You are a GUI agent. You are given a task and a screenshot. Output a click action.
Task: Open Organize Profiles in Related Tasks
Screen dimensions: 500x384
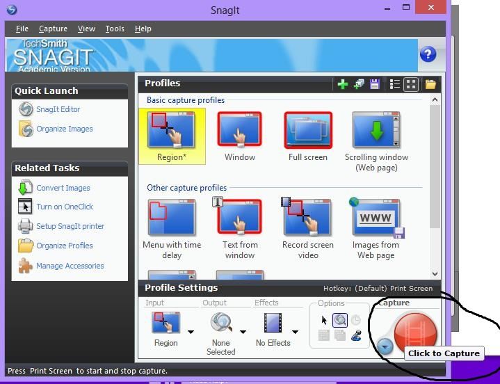click(65, 246)
